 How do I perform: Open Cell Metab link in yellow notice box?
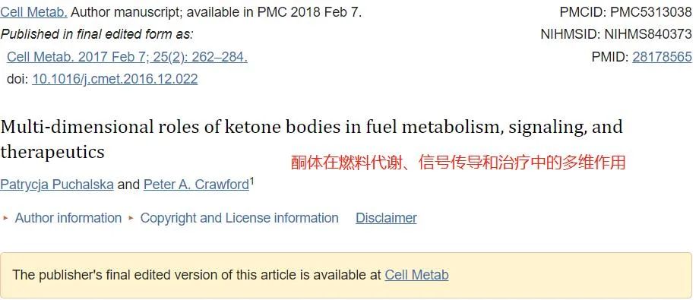[x=416, y=275]
